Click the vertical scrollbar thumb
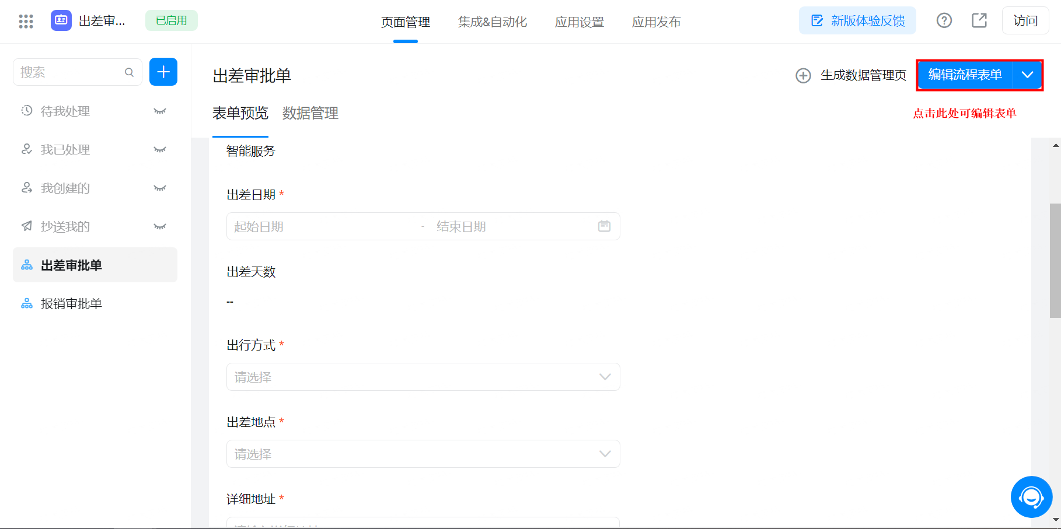The width and height of the screenshot is (1061, 529). pos(1055,260)
